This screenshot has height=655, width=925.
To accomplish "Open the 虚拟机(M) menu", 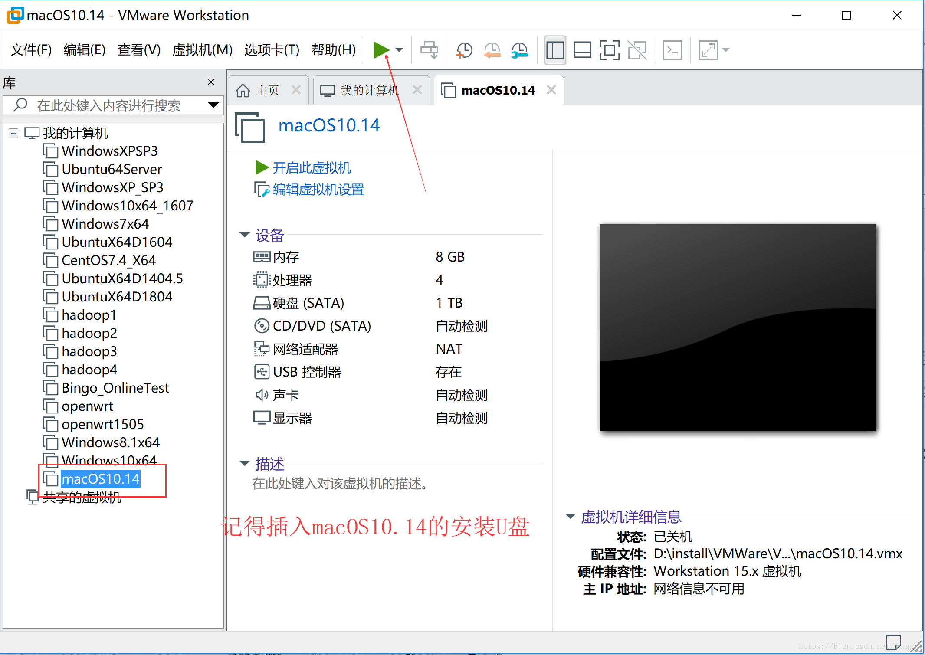I will 202,50.
